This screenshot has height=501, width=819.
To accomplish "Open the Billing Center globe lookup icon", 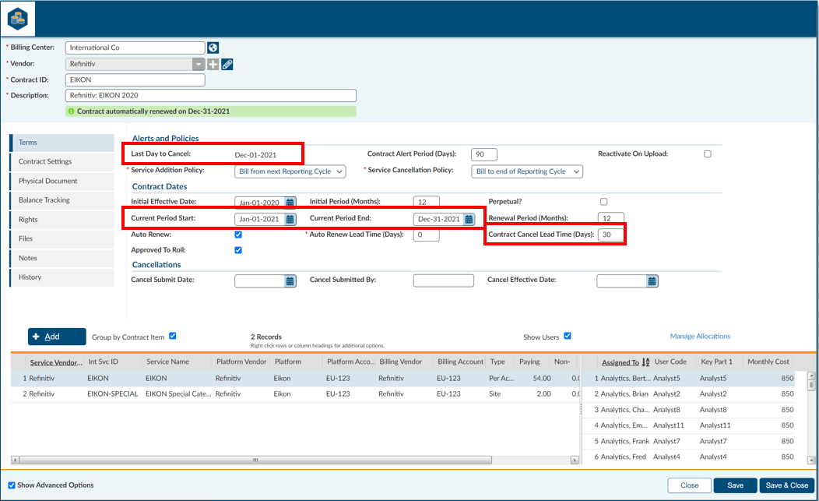I will (x=213, y=48).
